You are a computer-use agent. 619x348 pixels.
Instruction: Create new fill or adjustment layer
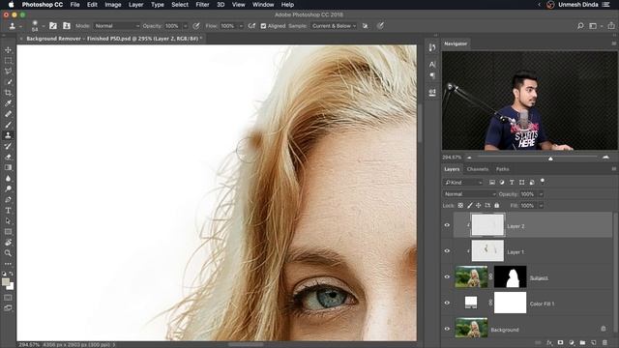click(572, 342)
